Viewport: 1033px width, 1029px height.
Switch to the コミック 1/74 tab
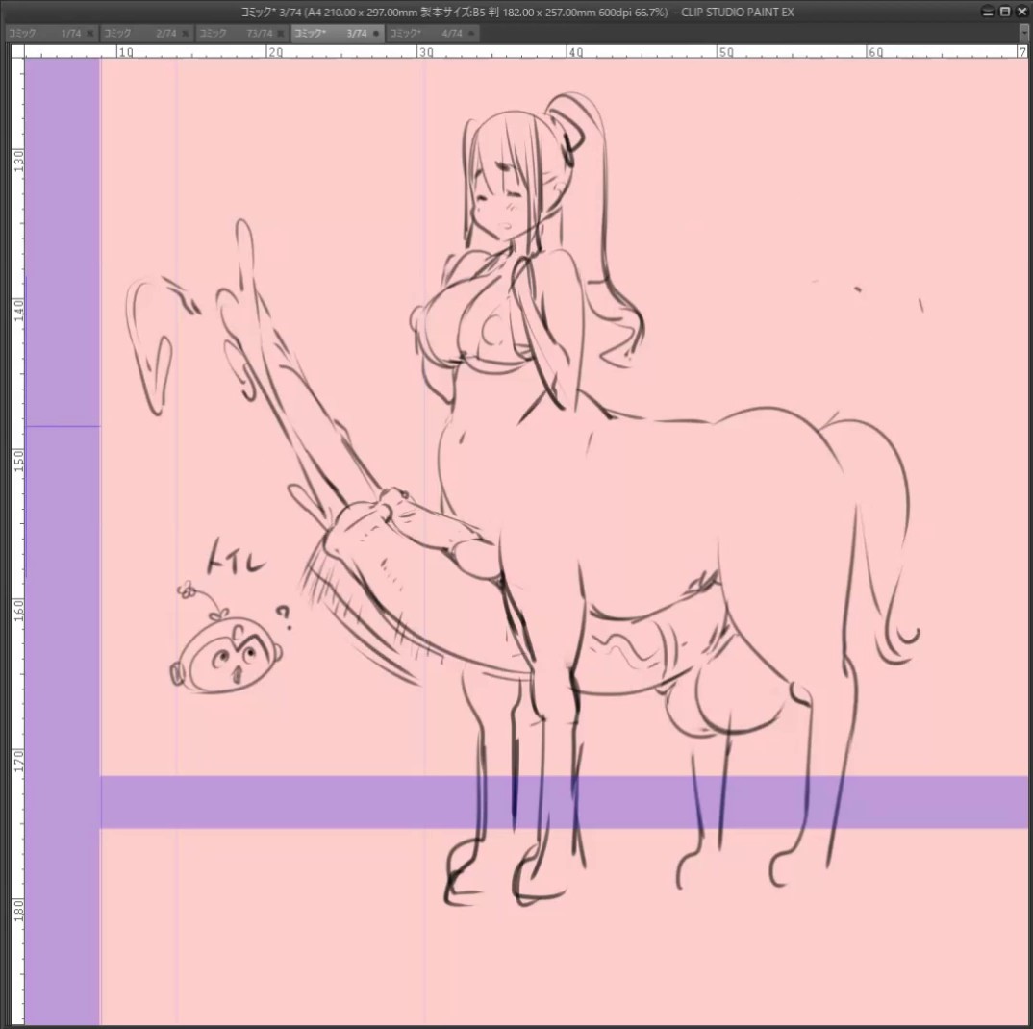point(51,33)
